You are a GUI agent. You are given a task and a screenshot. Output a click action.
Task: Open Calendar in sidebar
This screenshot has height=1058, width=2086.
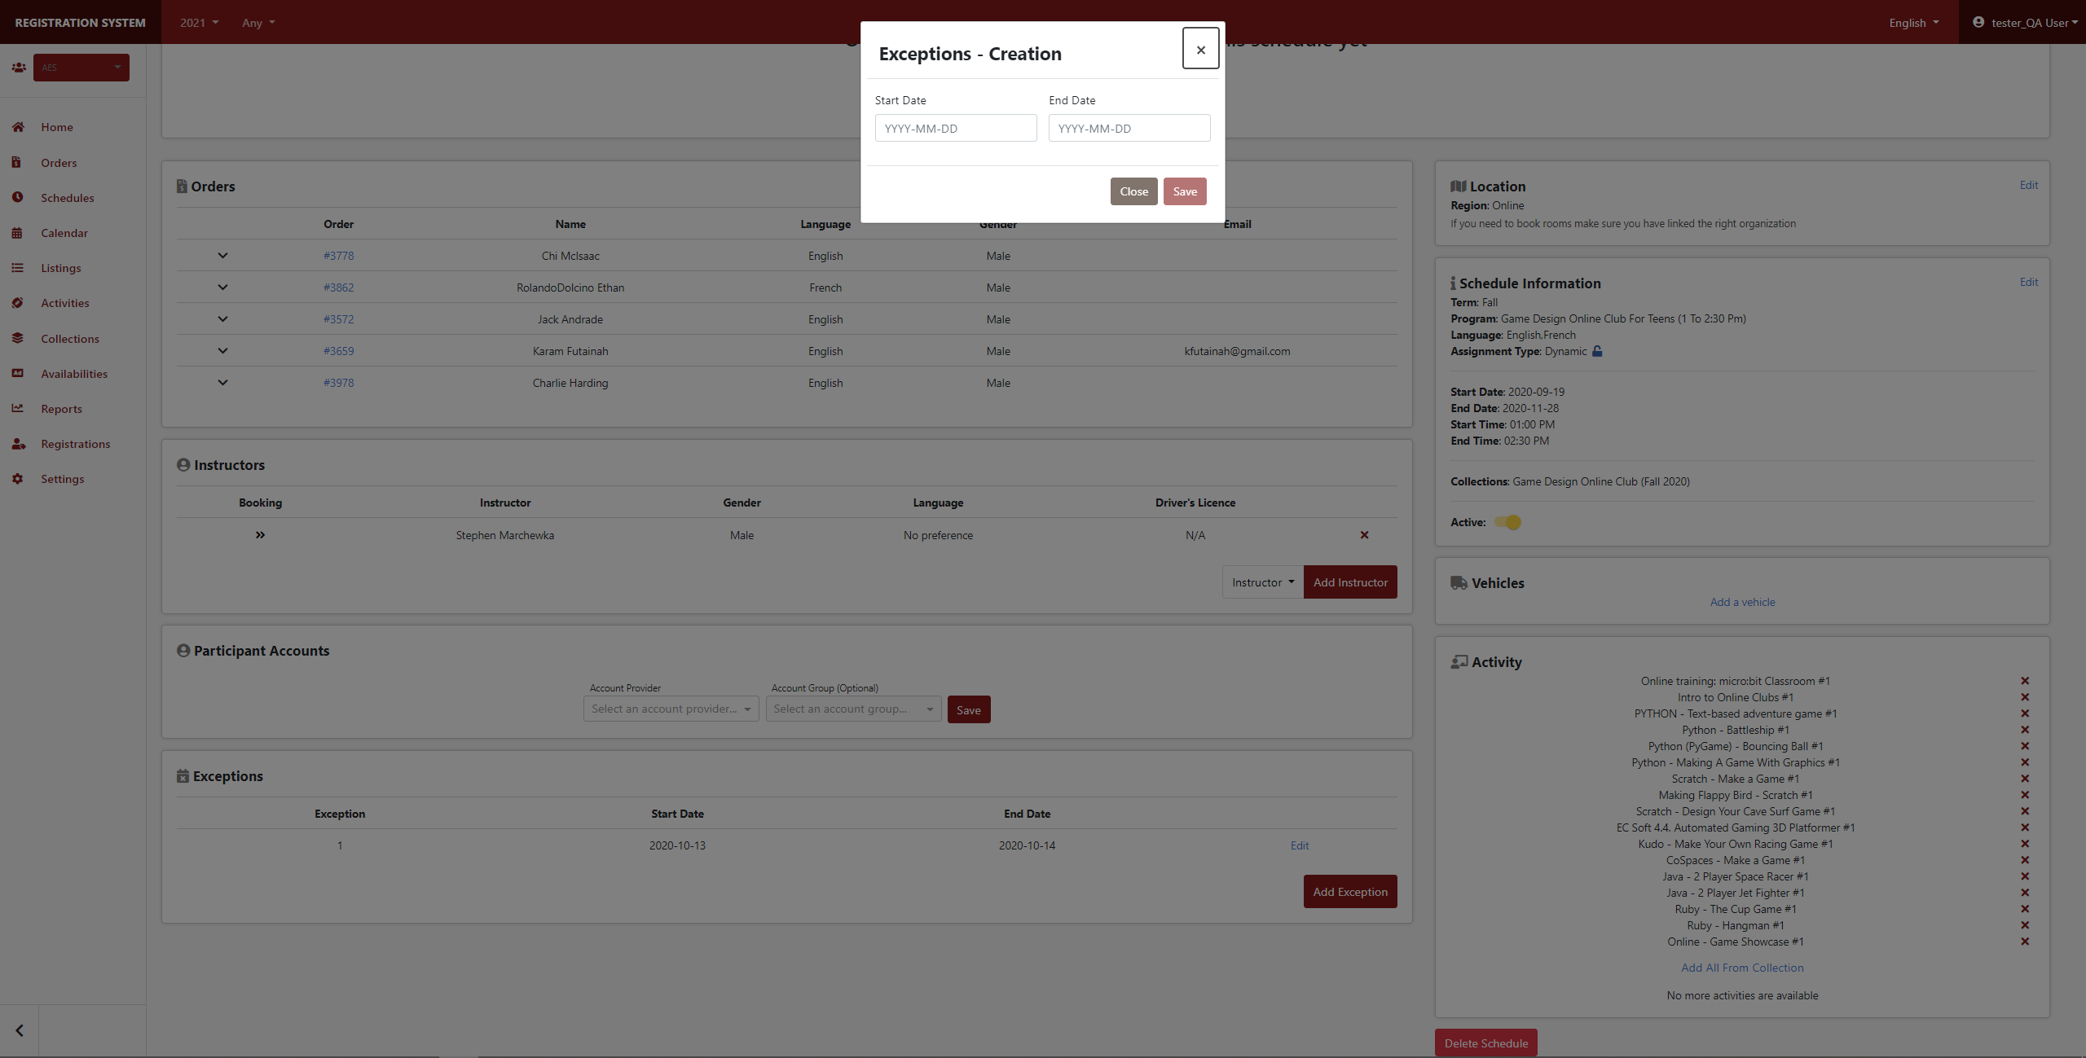[64, 233]
